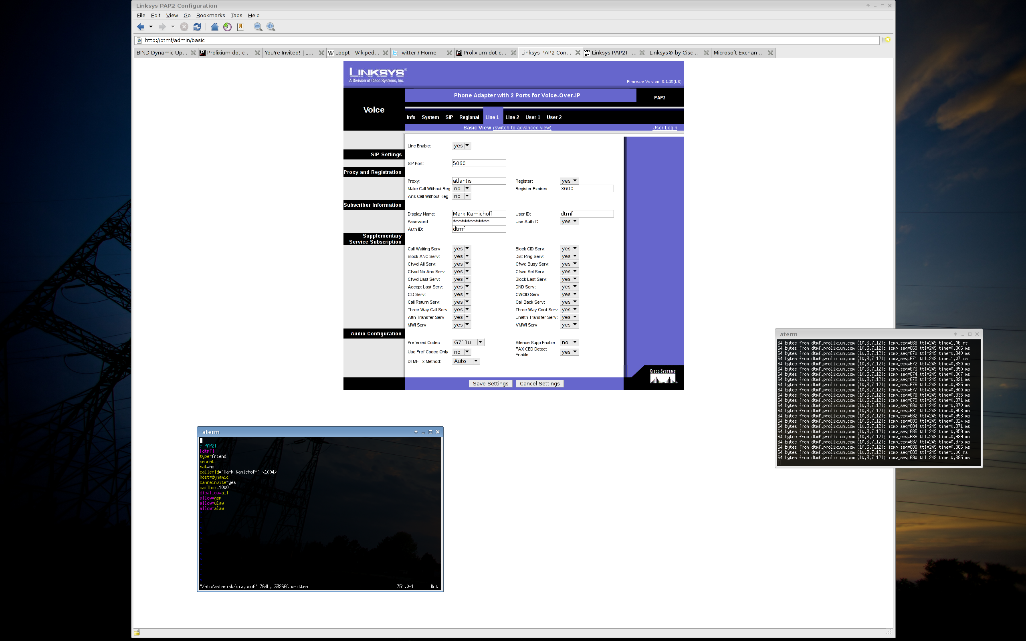Open the Bookmarks menu

tap(210, 15)
